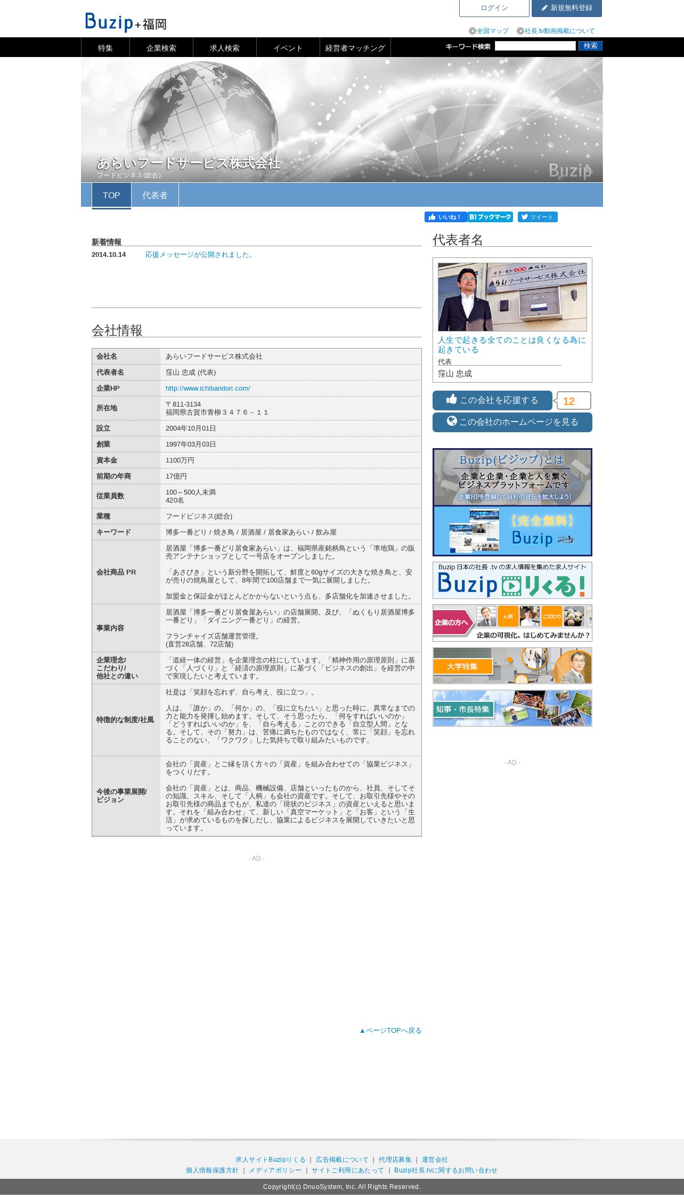This screenshot has width=684, height=1198.
Task: Click この会社を応援する button
Action: tap(492, 400)
